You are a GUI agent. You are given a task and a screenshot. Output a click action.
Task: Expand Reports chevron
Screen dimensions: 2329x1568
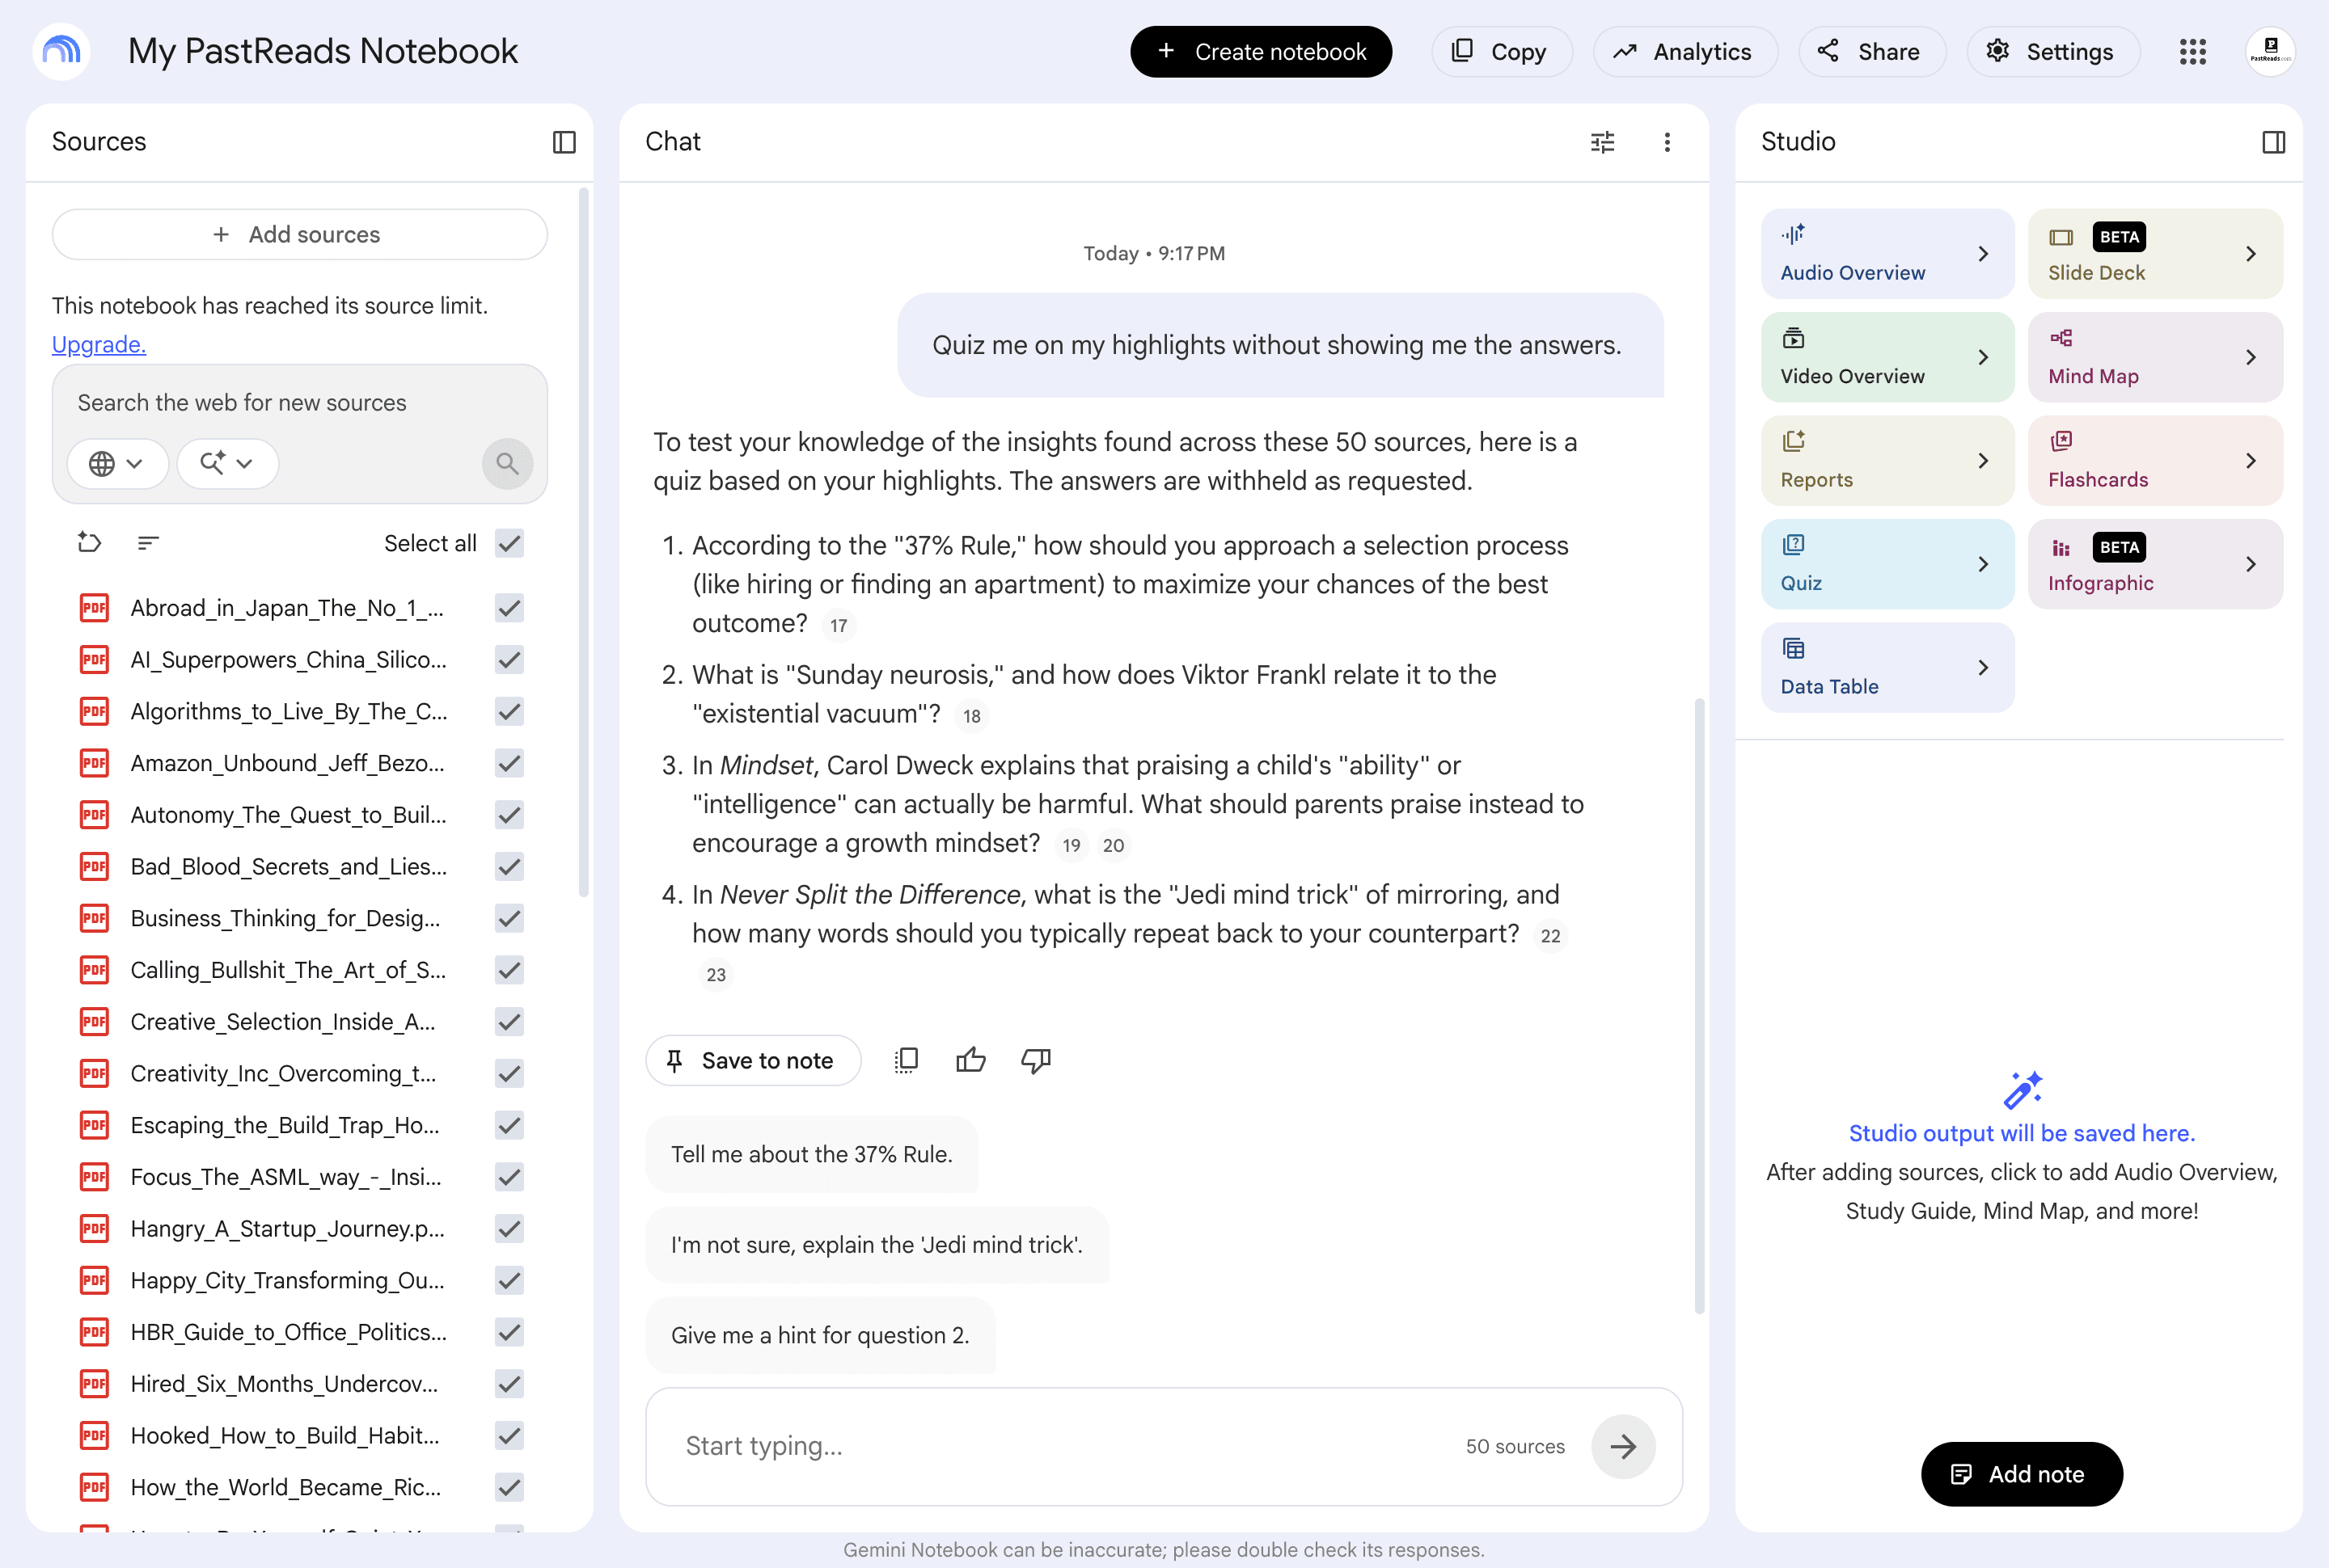point(1983,461)
